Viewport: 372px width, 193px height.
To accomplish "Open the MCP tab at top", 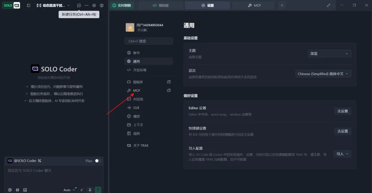I will 254,5.
